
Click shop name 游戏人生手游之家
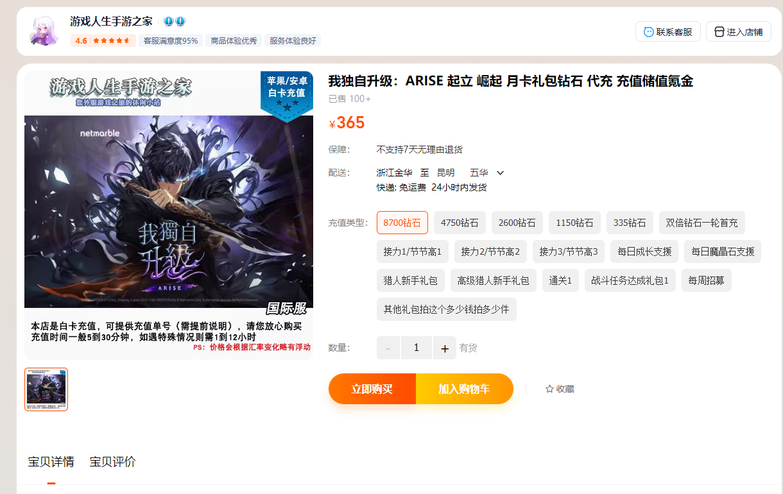coord(112,21)
